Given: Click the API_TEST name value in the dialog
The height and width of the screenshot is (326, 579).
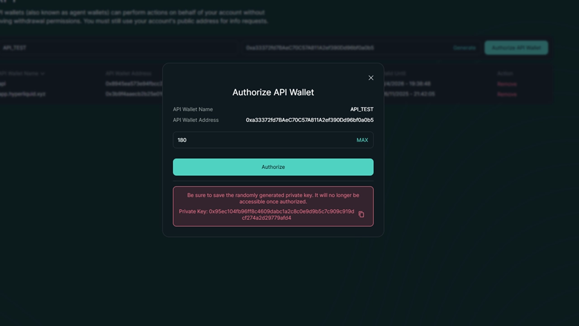Looking at the screenshot, I should (x=361, y=109).
